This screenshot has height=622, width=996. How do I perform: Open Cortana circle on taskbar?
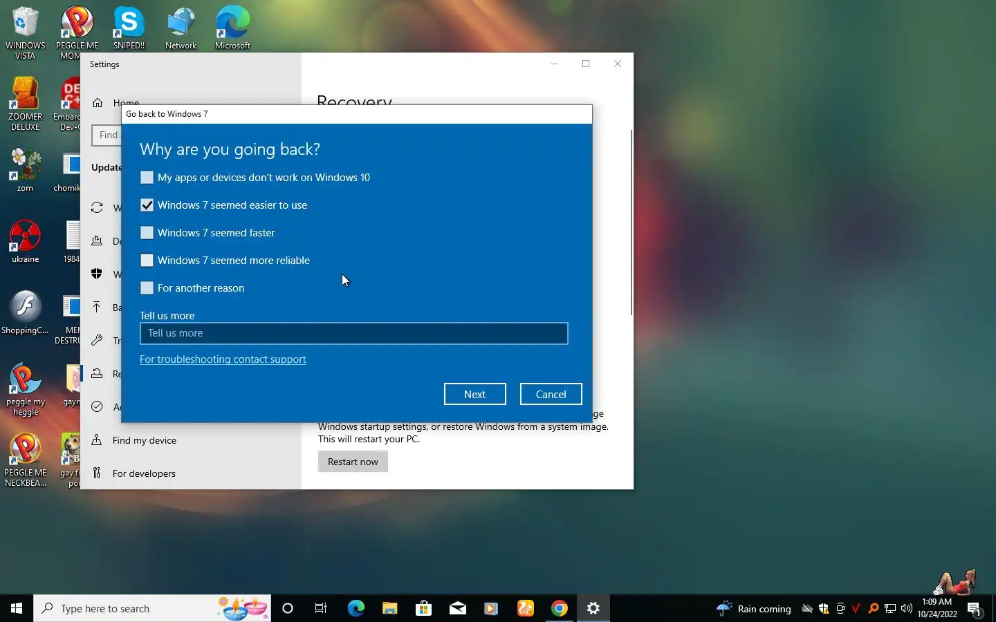coord(288,608)
